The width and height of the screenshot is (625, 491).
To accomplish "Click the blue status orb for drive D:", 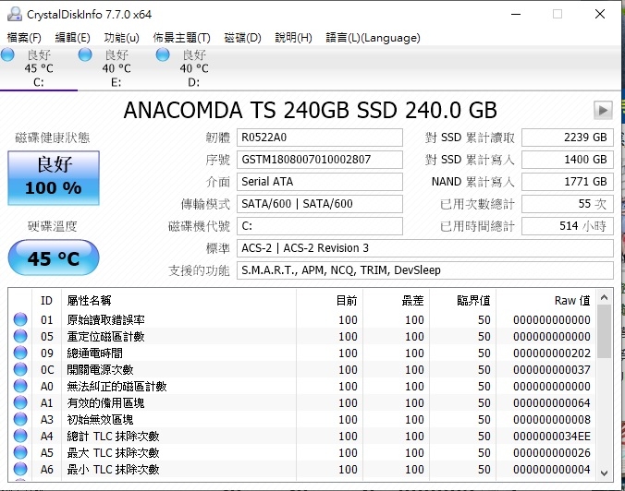I will (163, 54).
